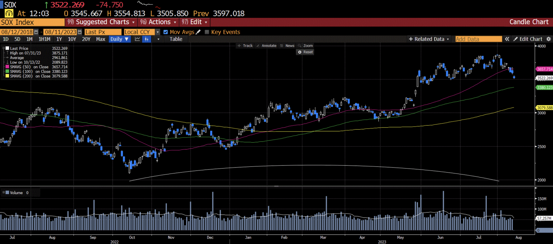This screenshot has width=553, height=244.
Task: Click the SMAVG (50) pink color swatch
Action: coord(7,67)
